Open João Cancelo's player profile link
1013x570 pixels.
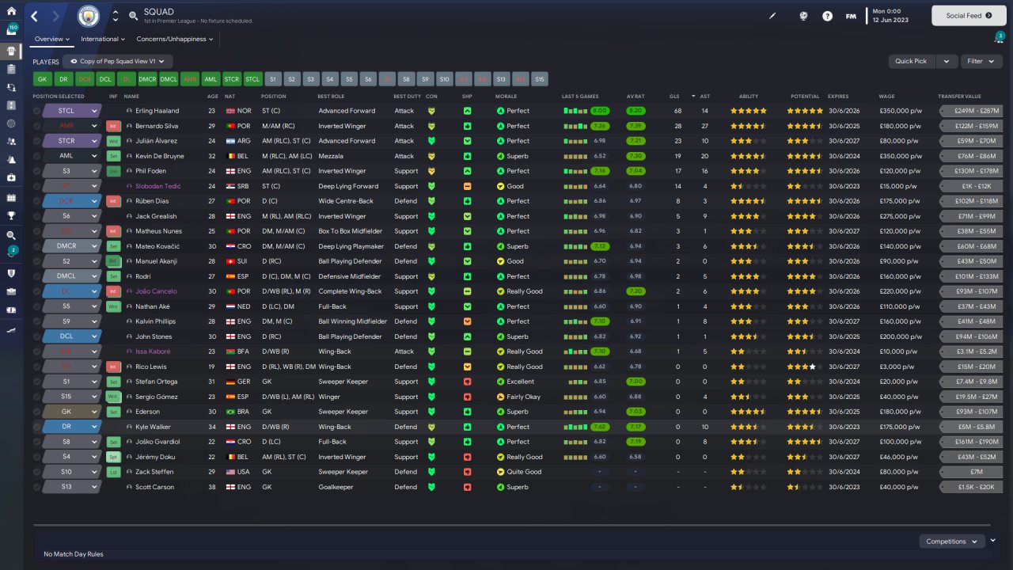156,291
